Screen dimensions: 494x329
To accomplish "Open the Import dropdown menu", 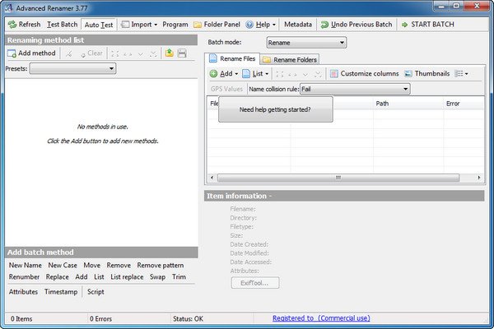I will (139, 25).
